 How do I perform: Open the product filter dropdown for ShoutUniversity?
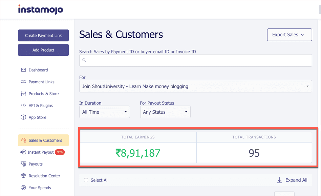[195, 86]
